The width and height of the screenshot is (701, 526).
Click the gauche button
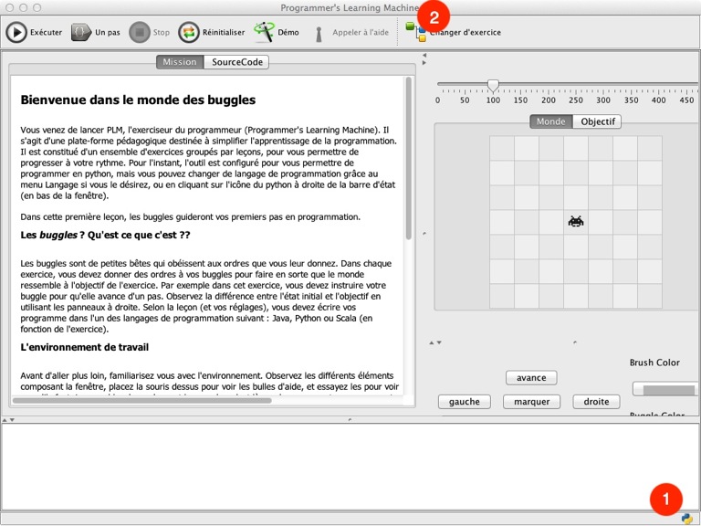click(x=464, y=402)
